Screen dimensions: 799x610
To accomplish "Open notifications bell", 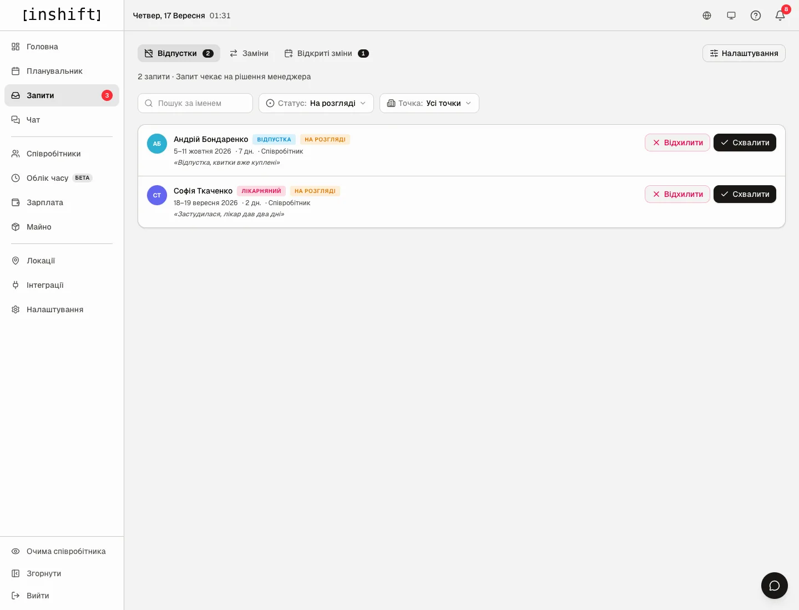I will tap(780, 16).
